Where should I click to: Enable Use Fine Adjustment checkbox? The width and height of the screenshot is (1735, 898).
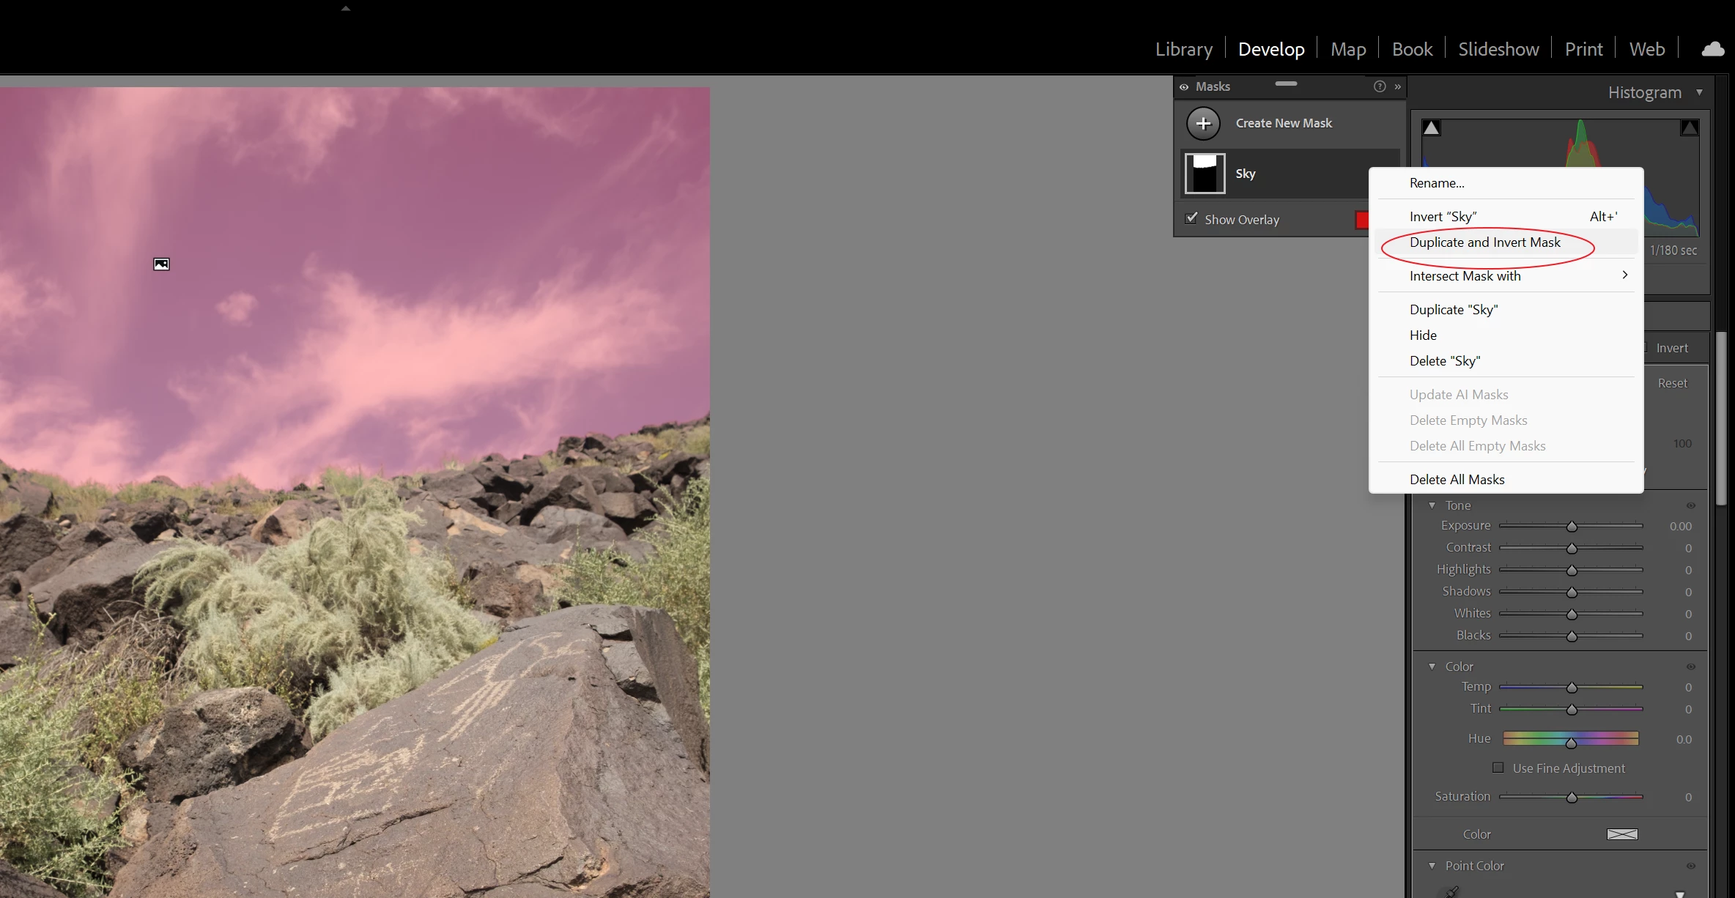(1498, 768)
